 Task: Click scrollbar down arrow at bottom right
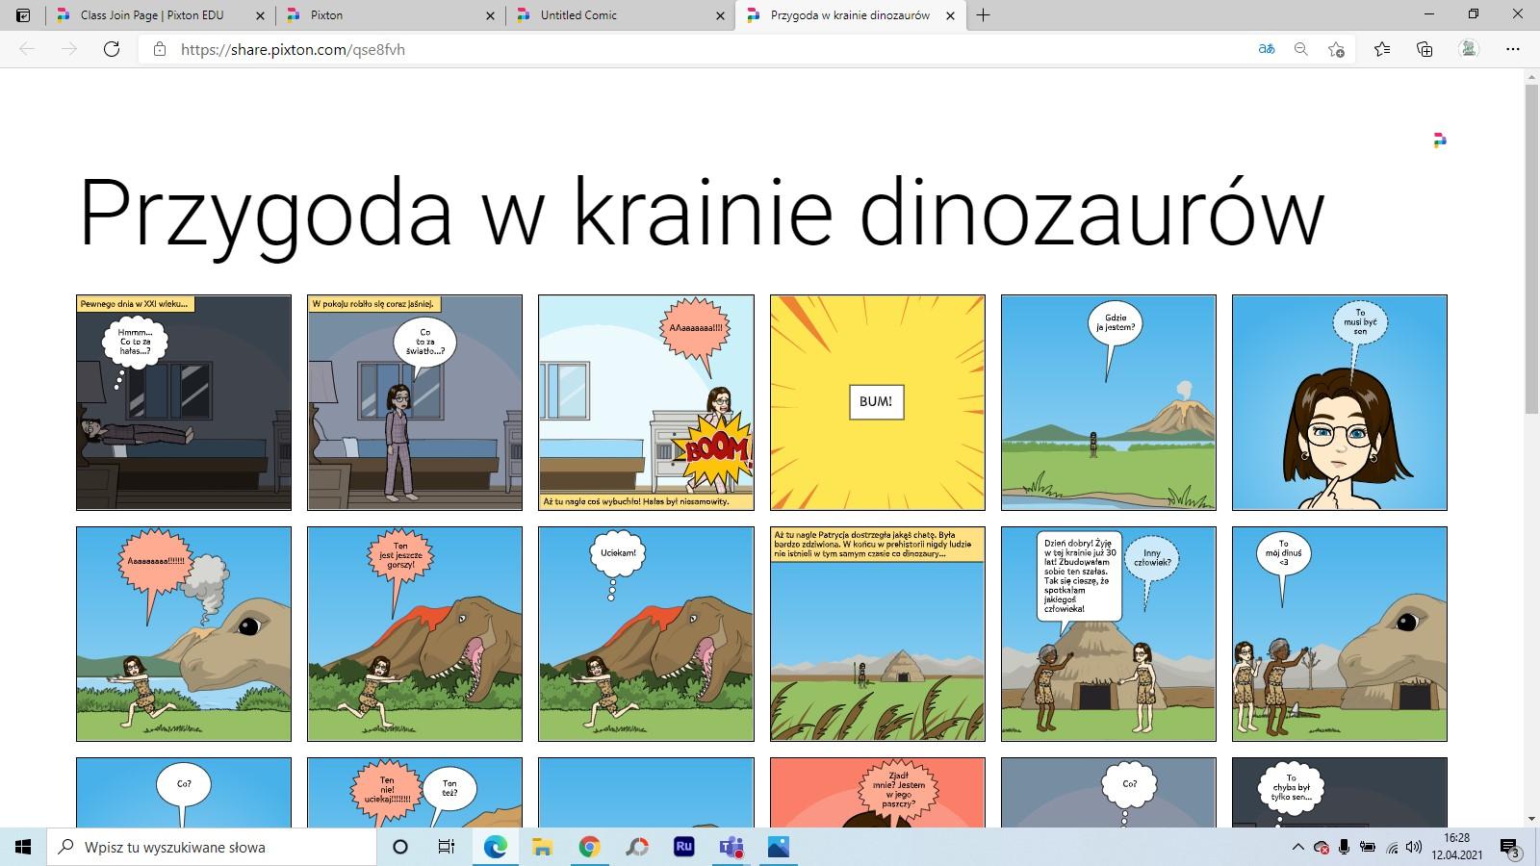coord(1531,819)
